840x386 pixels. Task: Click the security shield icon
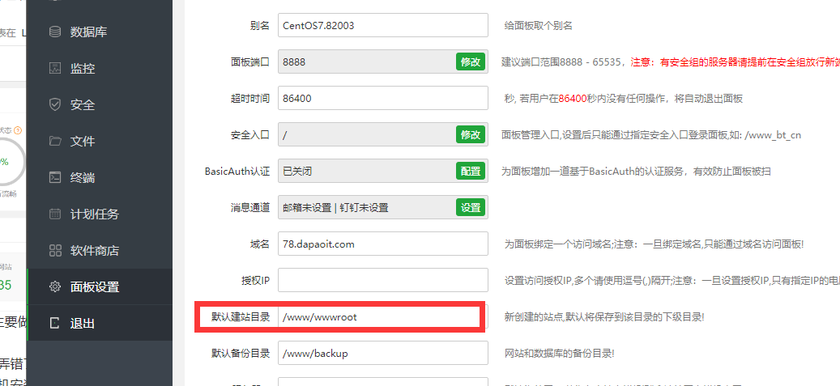coord(54,105)
